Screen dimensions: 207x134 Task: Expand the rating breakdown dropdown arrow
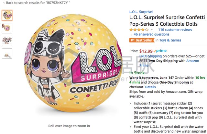tap(152, 30)
